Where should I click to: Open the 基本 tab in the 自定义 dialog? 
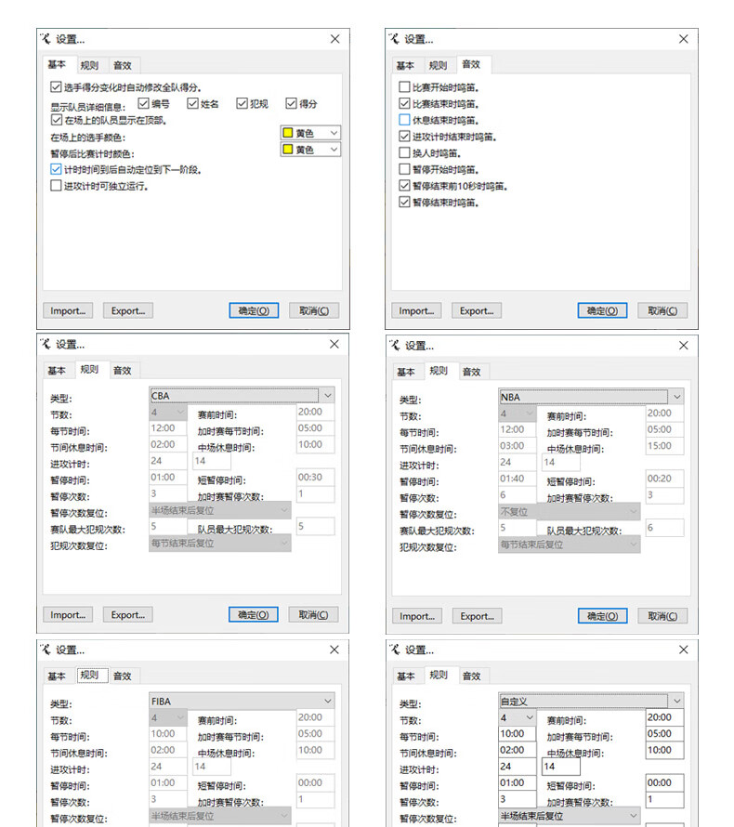405,676
